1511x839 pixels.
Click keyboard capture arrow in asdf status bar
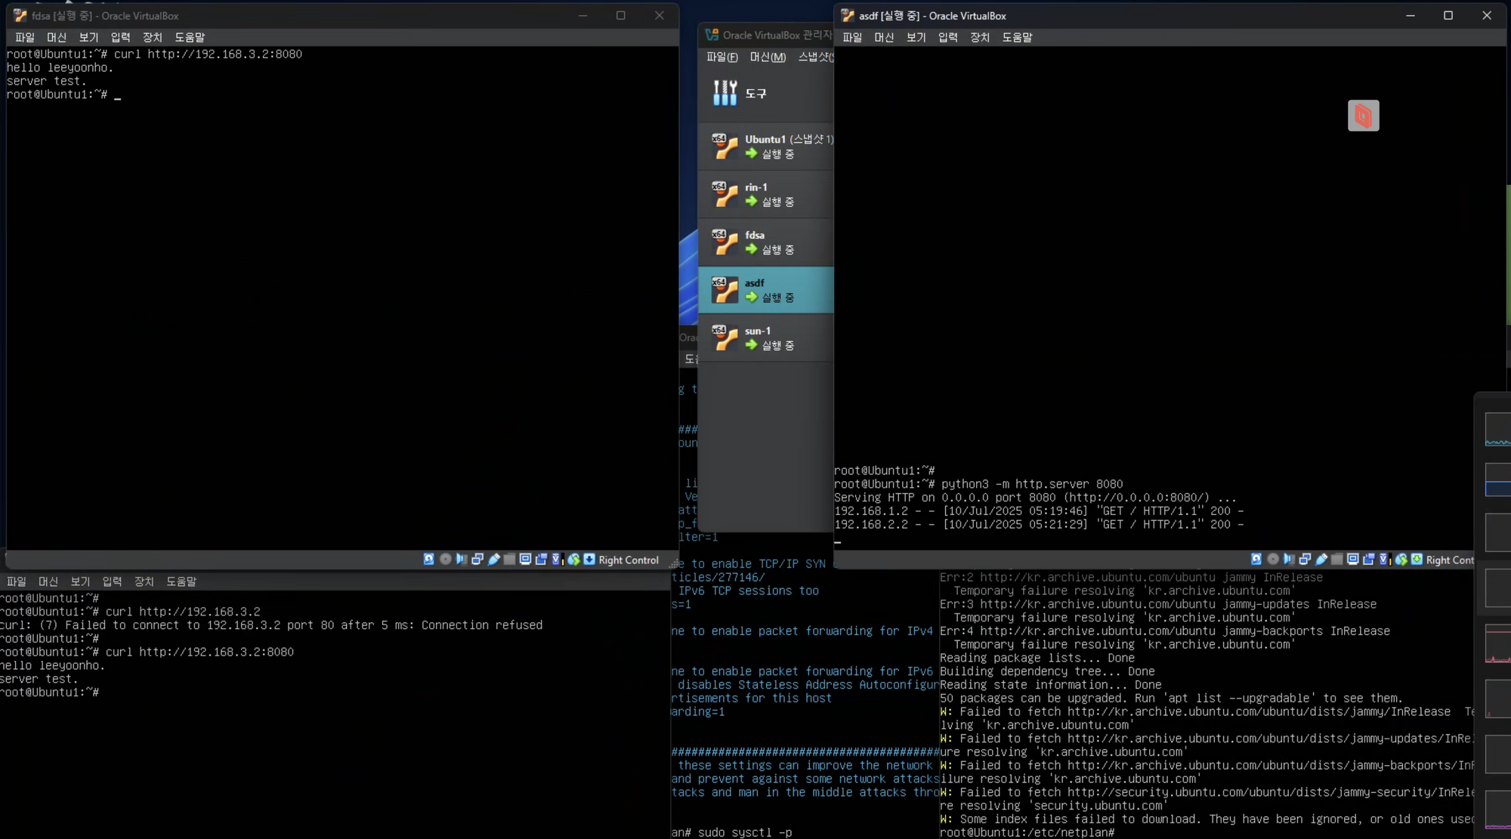click(x=1417, y=560)
